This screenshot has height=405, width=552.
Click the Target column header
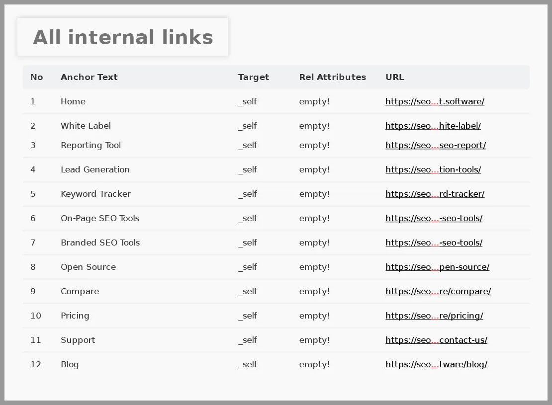pyautogui.click(x=254, y=77)
